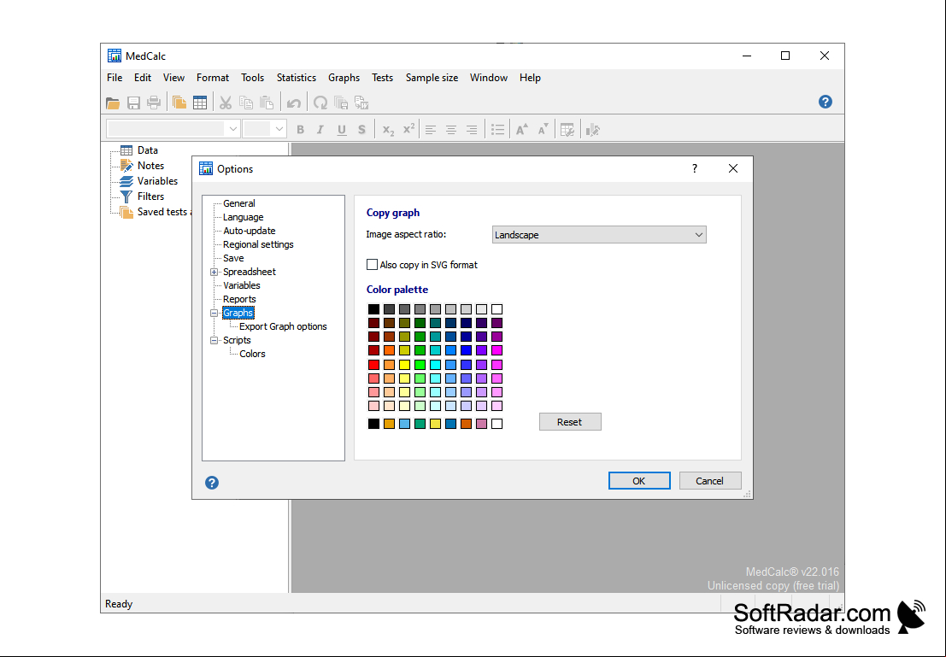Show the spreadsheet data table icon
Screen dimensions: 946x657
[200, 103]
